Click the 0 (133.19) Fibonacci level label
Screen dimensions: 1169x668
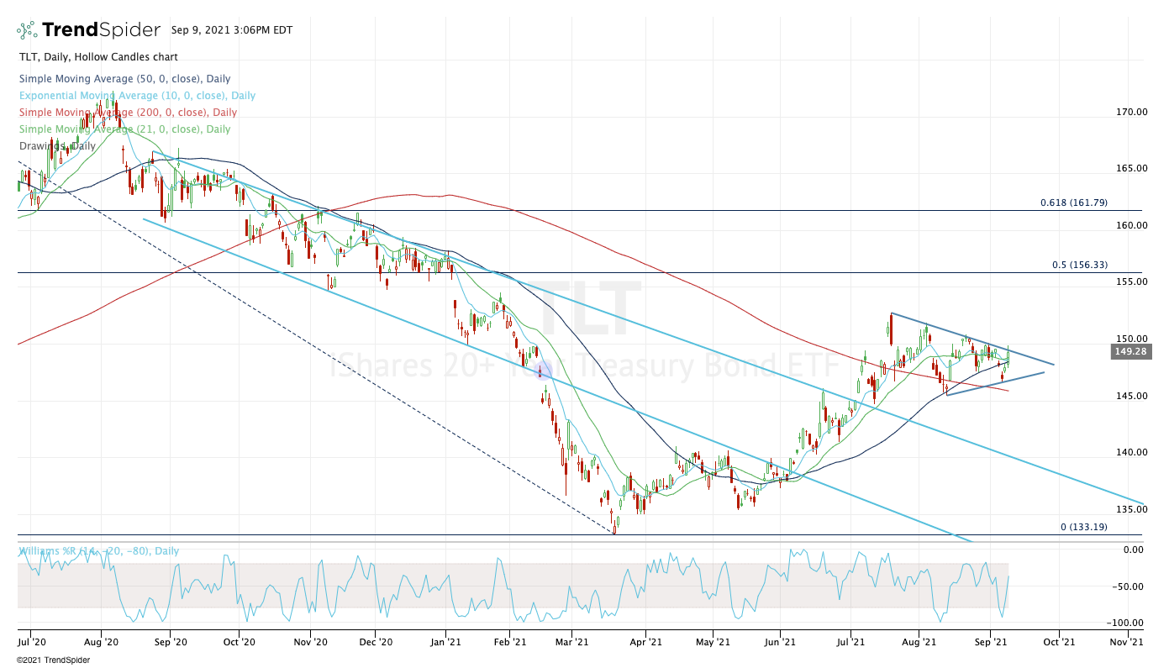pos(1083,527)
